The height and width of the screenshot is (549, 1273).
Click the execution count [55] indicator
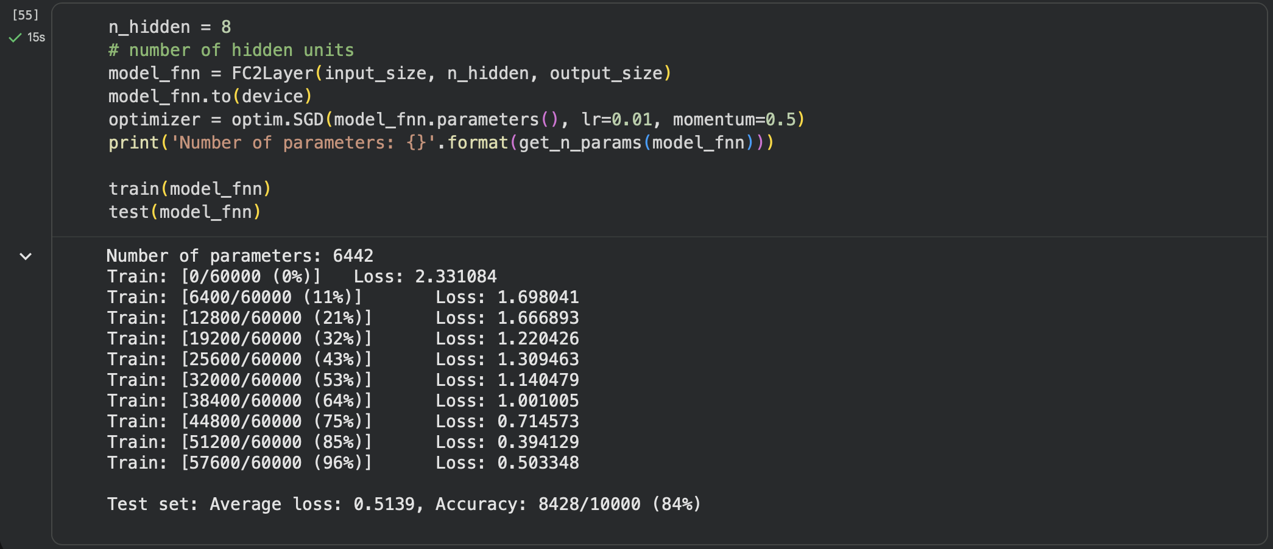tap(24, 16)
